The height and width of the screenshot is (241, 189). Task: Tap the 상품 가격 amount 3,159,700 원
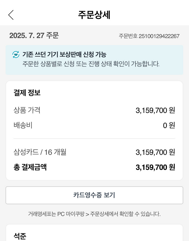pos(155,110)
